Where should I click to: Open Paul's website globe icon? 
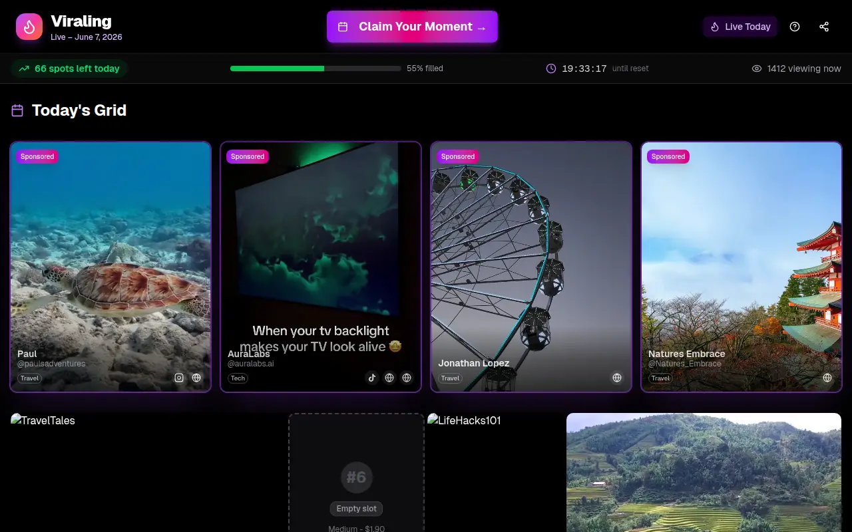[196, 378]
